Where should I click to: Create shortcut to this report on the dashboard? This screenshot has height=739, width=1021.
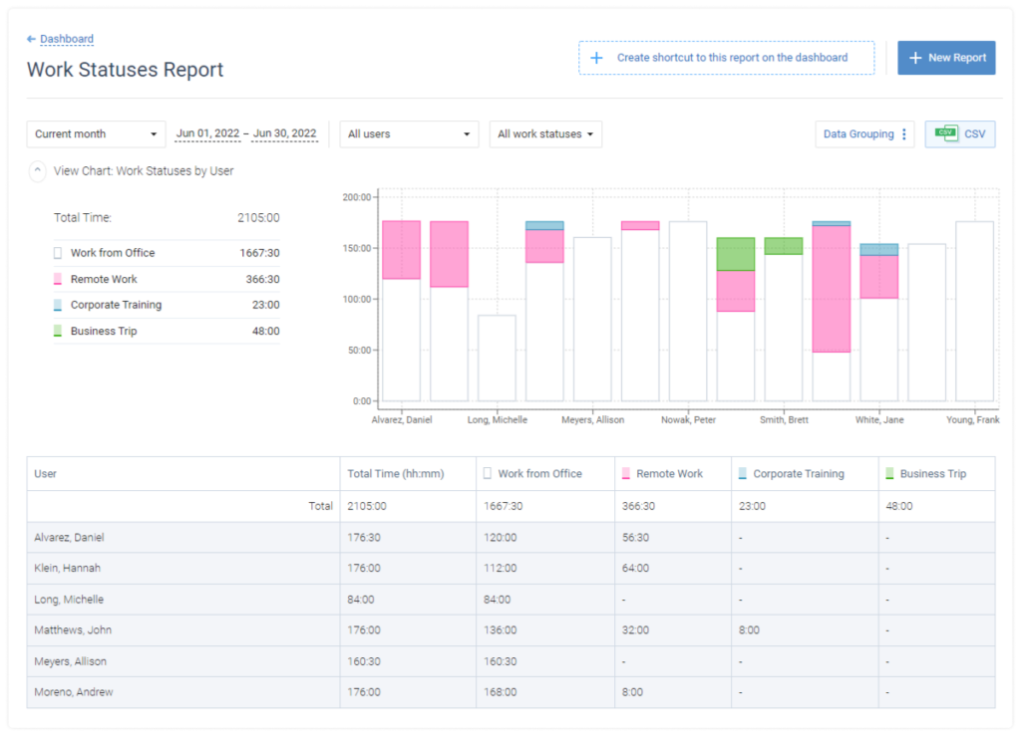[726, 58]
